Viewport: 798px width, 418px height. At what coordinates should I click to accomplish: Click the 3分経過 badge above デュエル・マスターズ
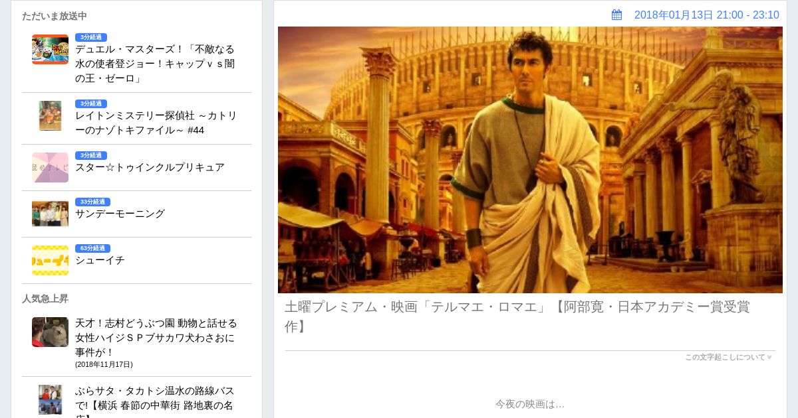click(x=91, y=37)
